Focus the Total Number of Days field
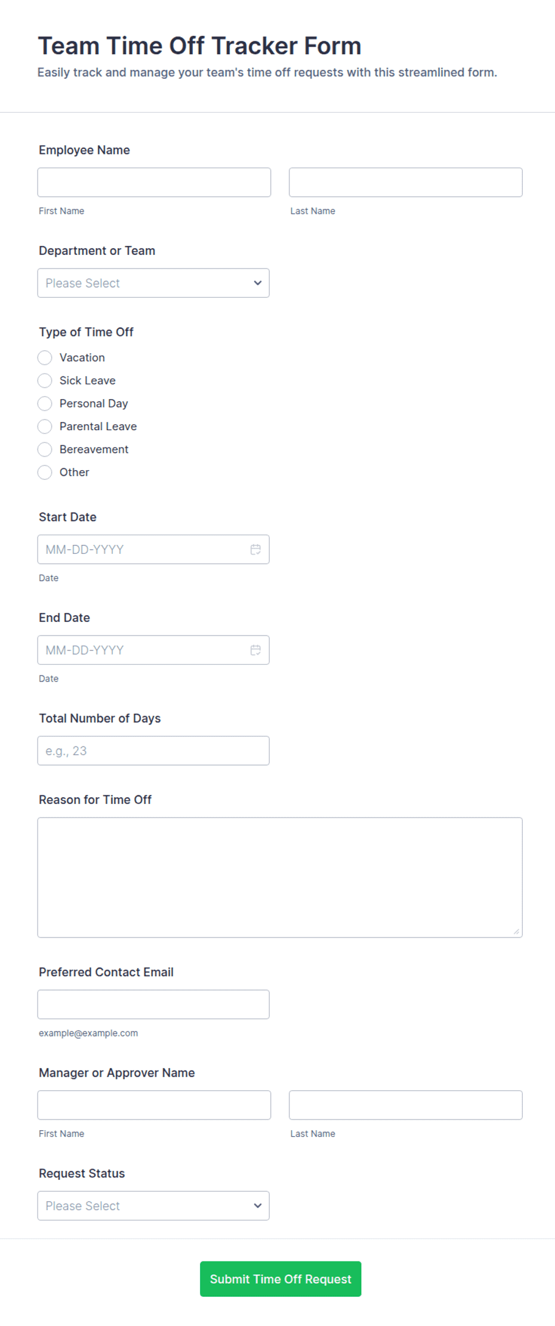The width and height of the screenshot is (555, 1326). point(153,751)
